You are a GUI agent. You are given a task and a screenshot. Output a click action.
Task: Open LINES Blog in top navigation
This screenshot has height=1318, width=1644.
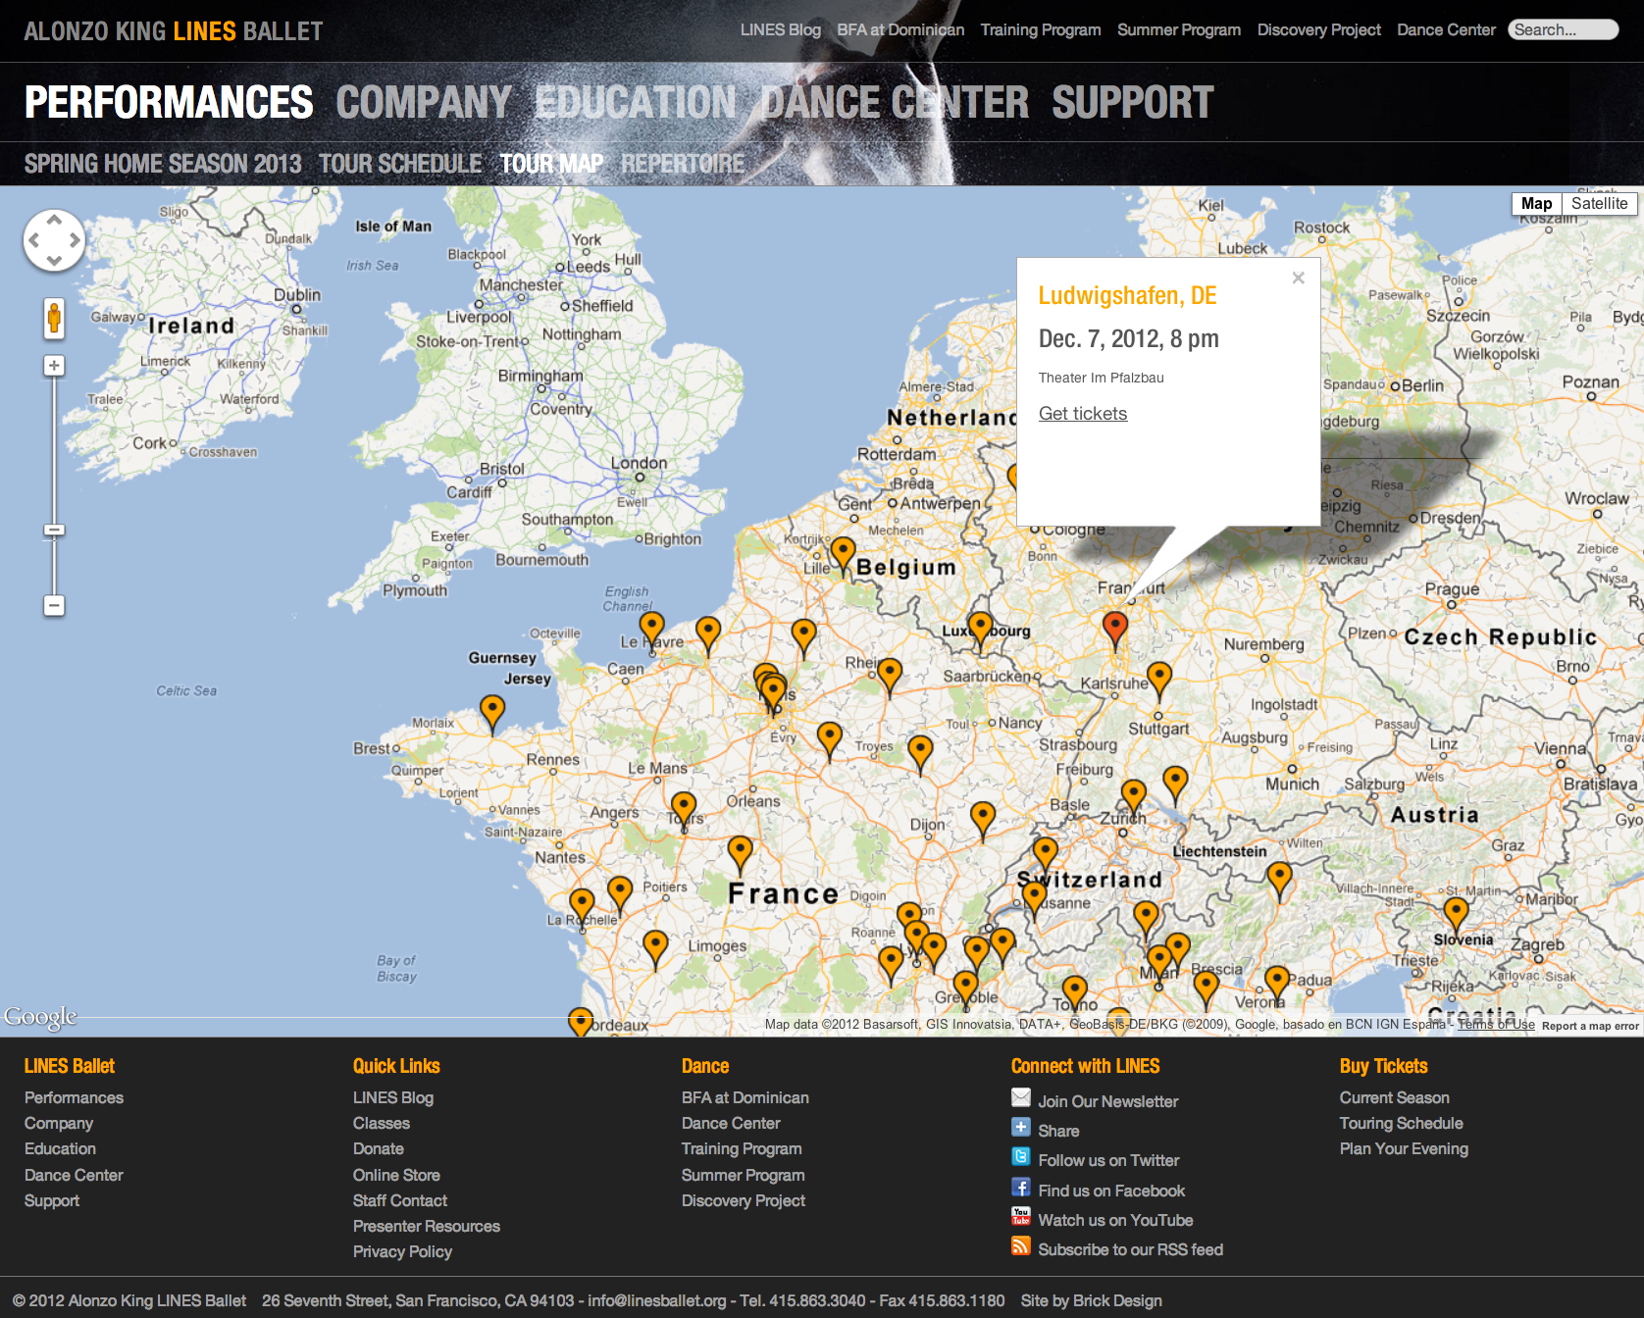click(x=781, y=29)
